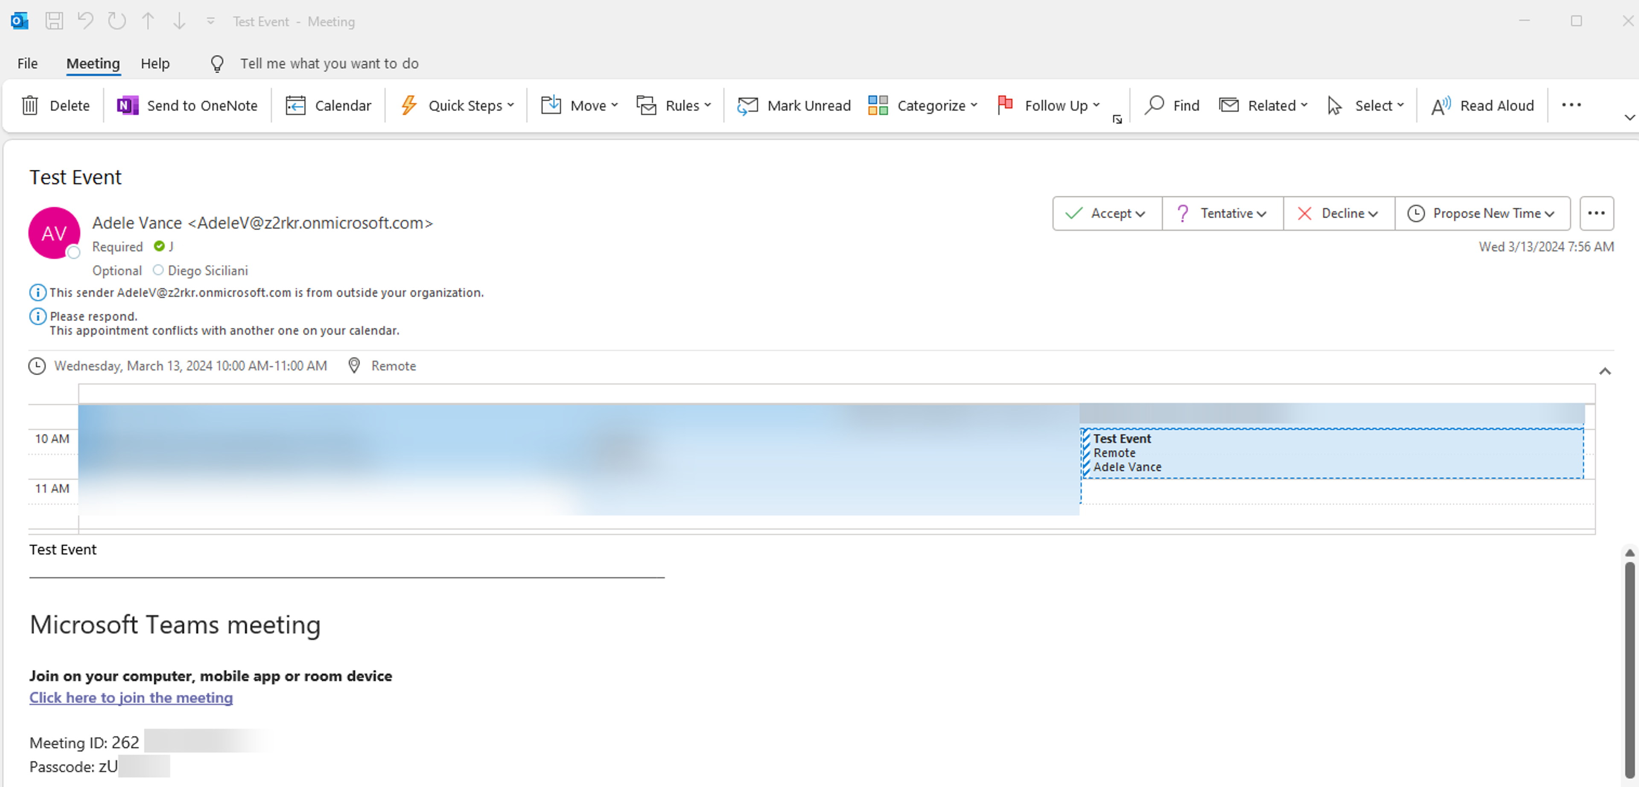Click the Redo arrow icon
The image size is (1639, 787).
coord(117,21)
